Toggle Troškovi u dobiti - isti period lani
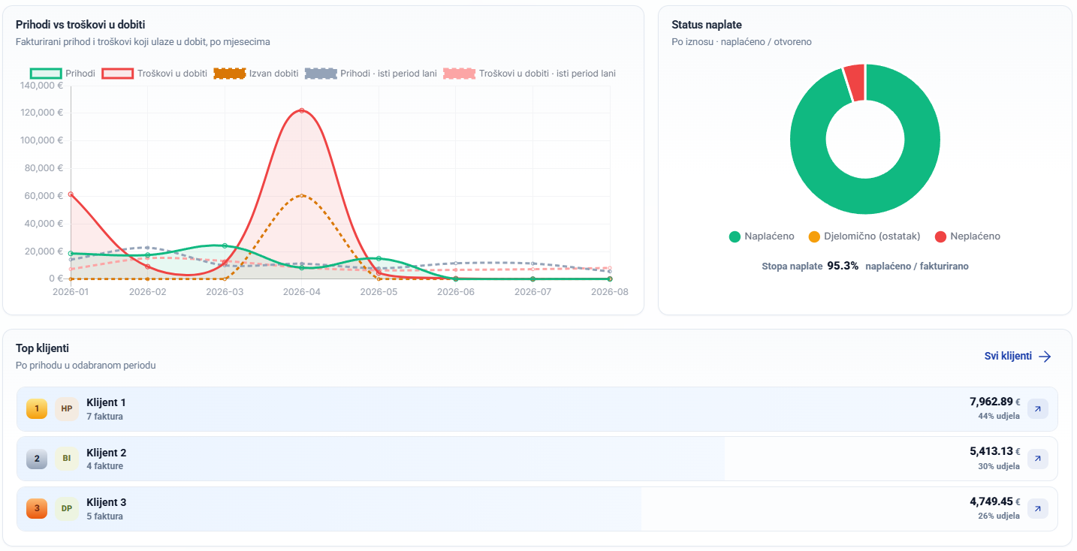 529,74
